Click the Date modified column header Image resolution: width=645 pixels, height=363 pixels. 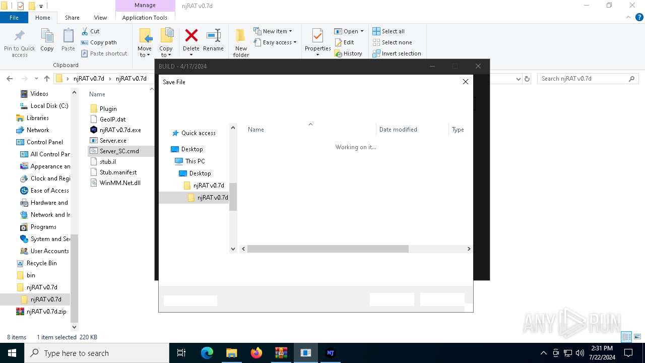coord(398,130)
